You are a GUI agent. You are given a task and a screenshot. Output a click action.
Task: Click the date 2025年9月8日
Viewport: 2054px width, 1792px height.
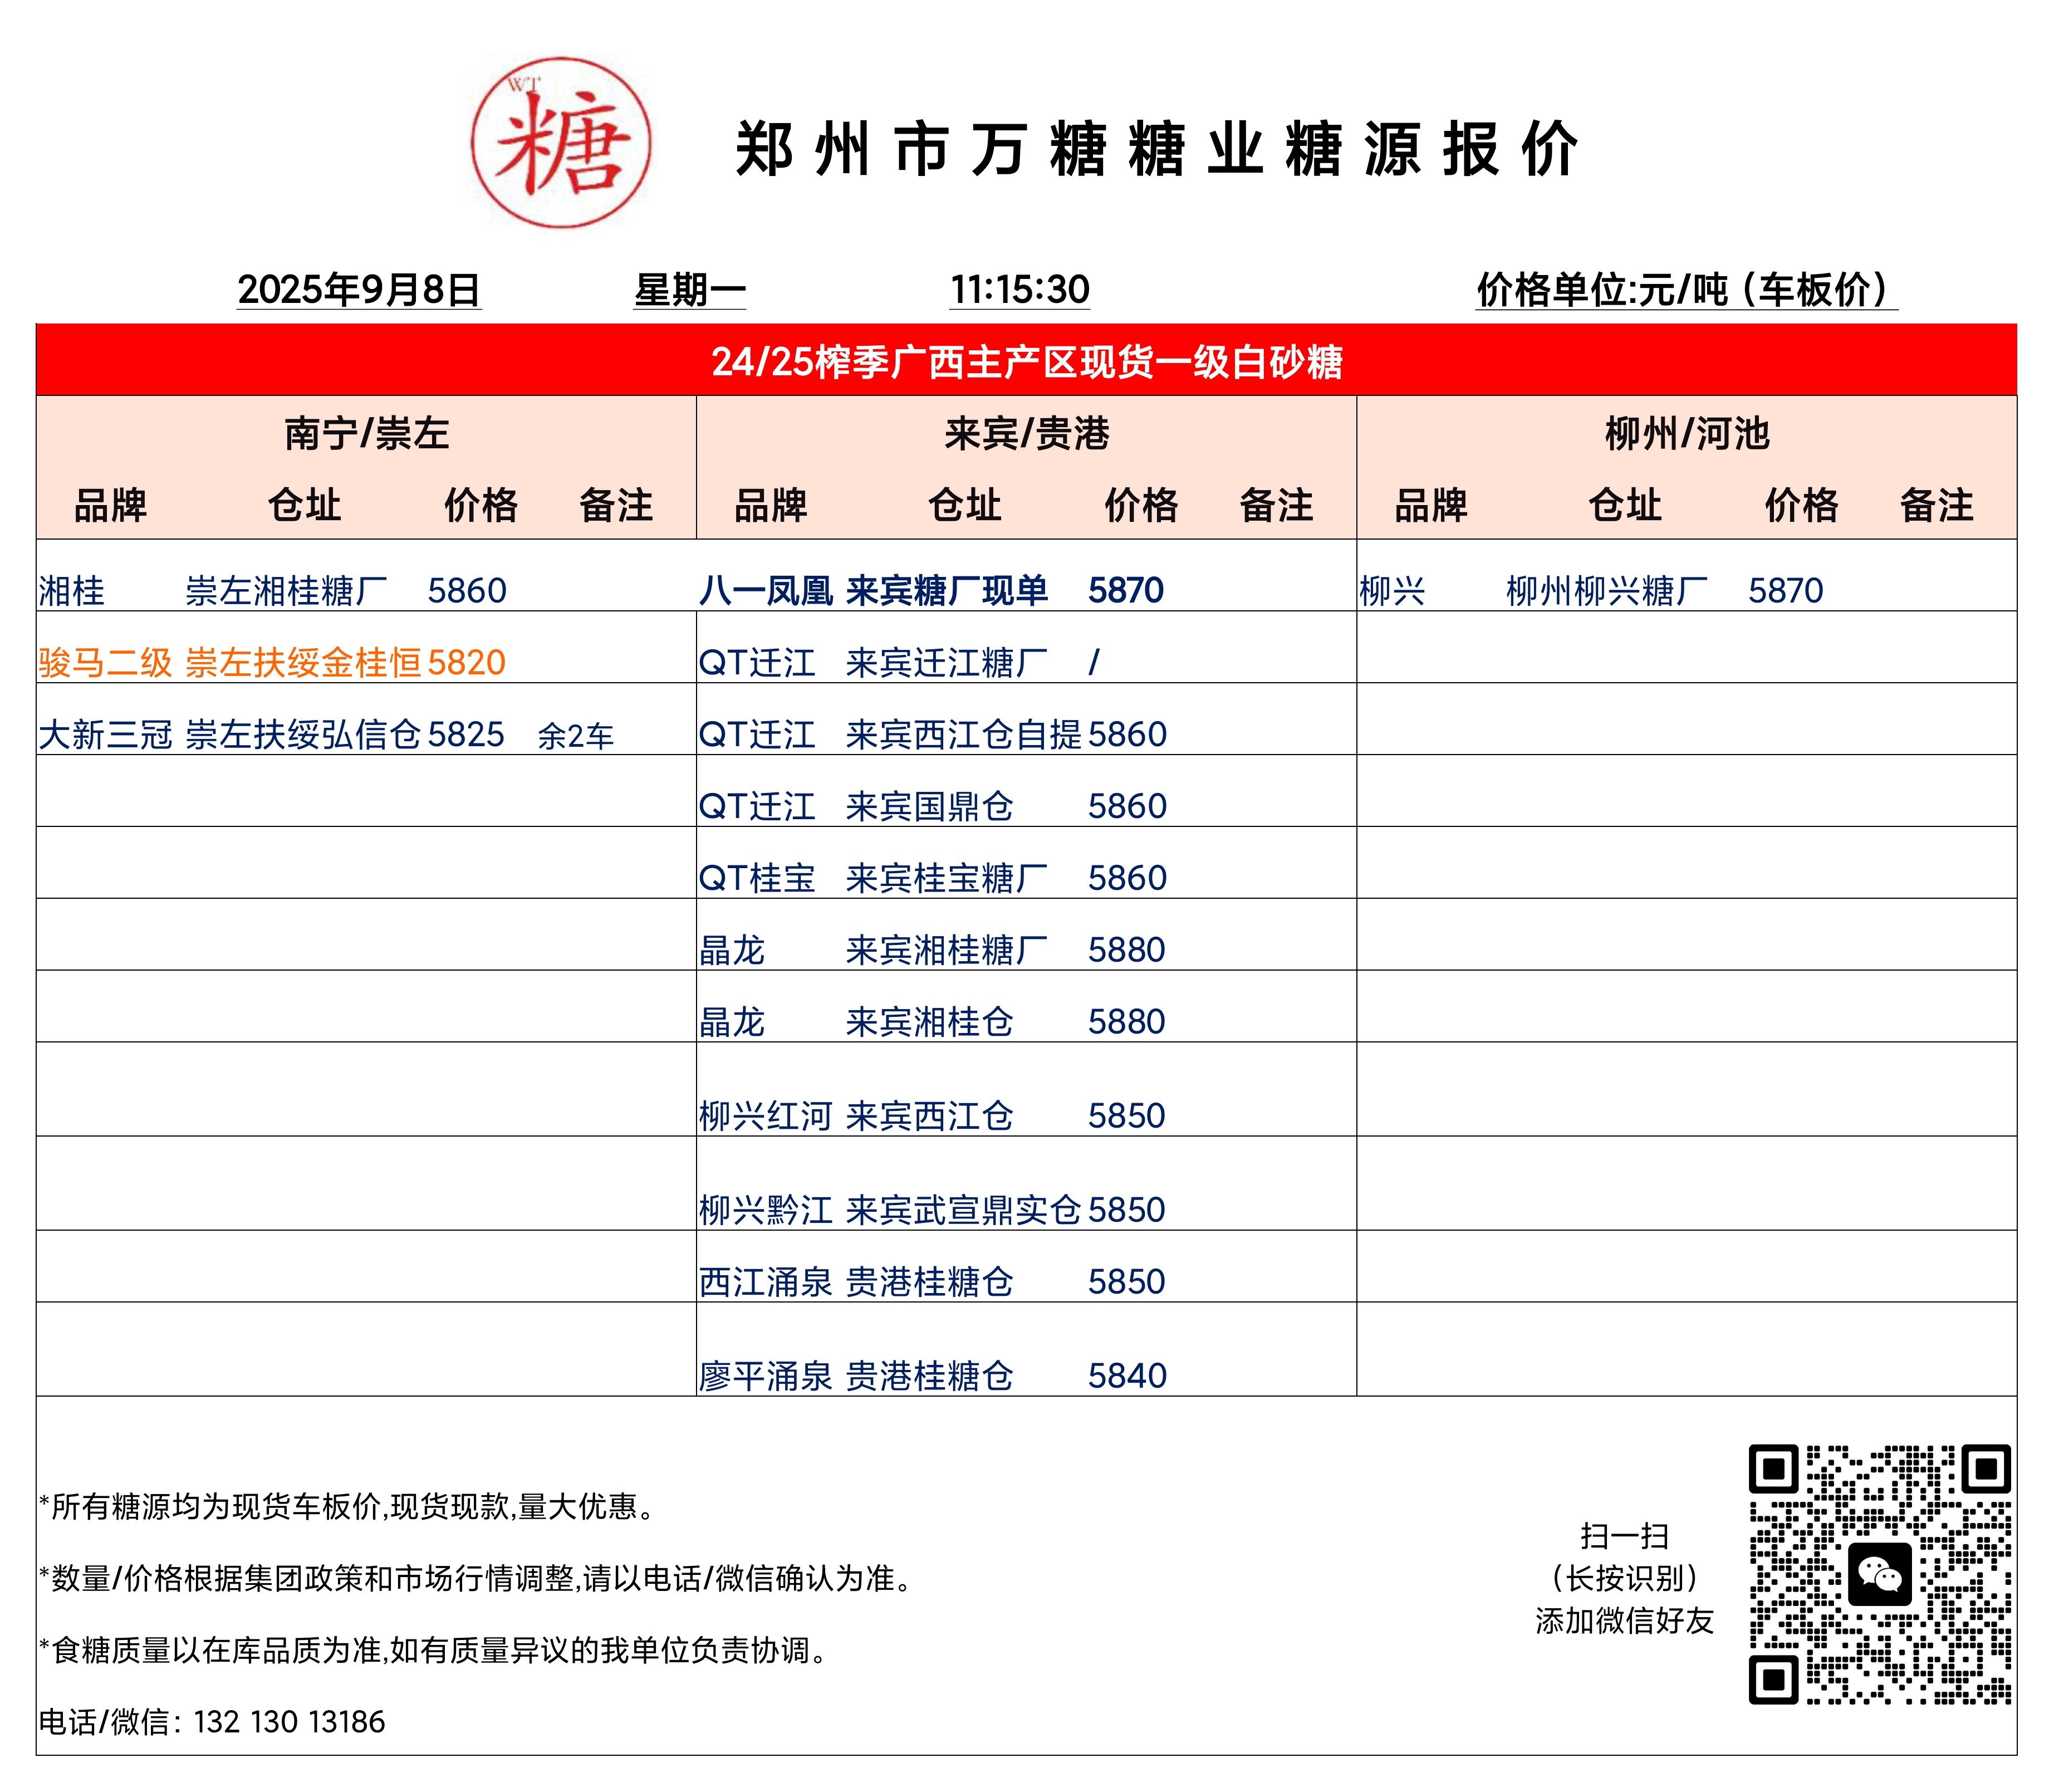point(359,290)
